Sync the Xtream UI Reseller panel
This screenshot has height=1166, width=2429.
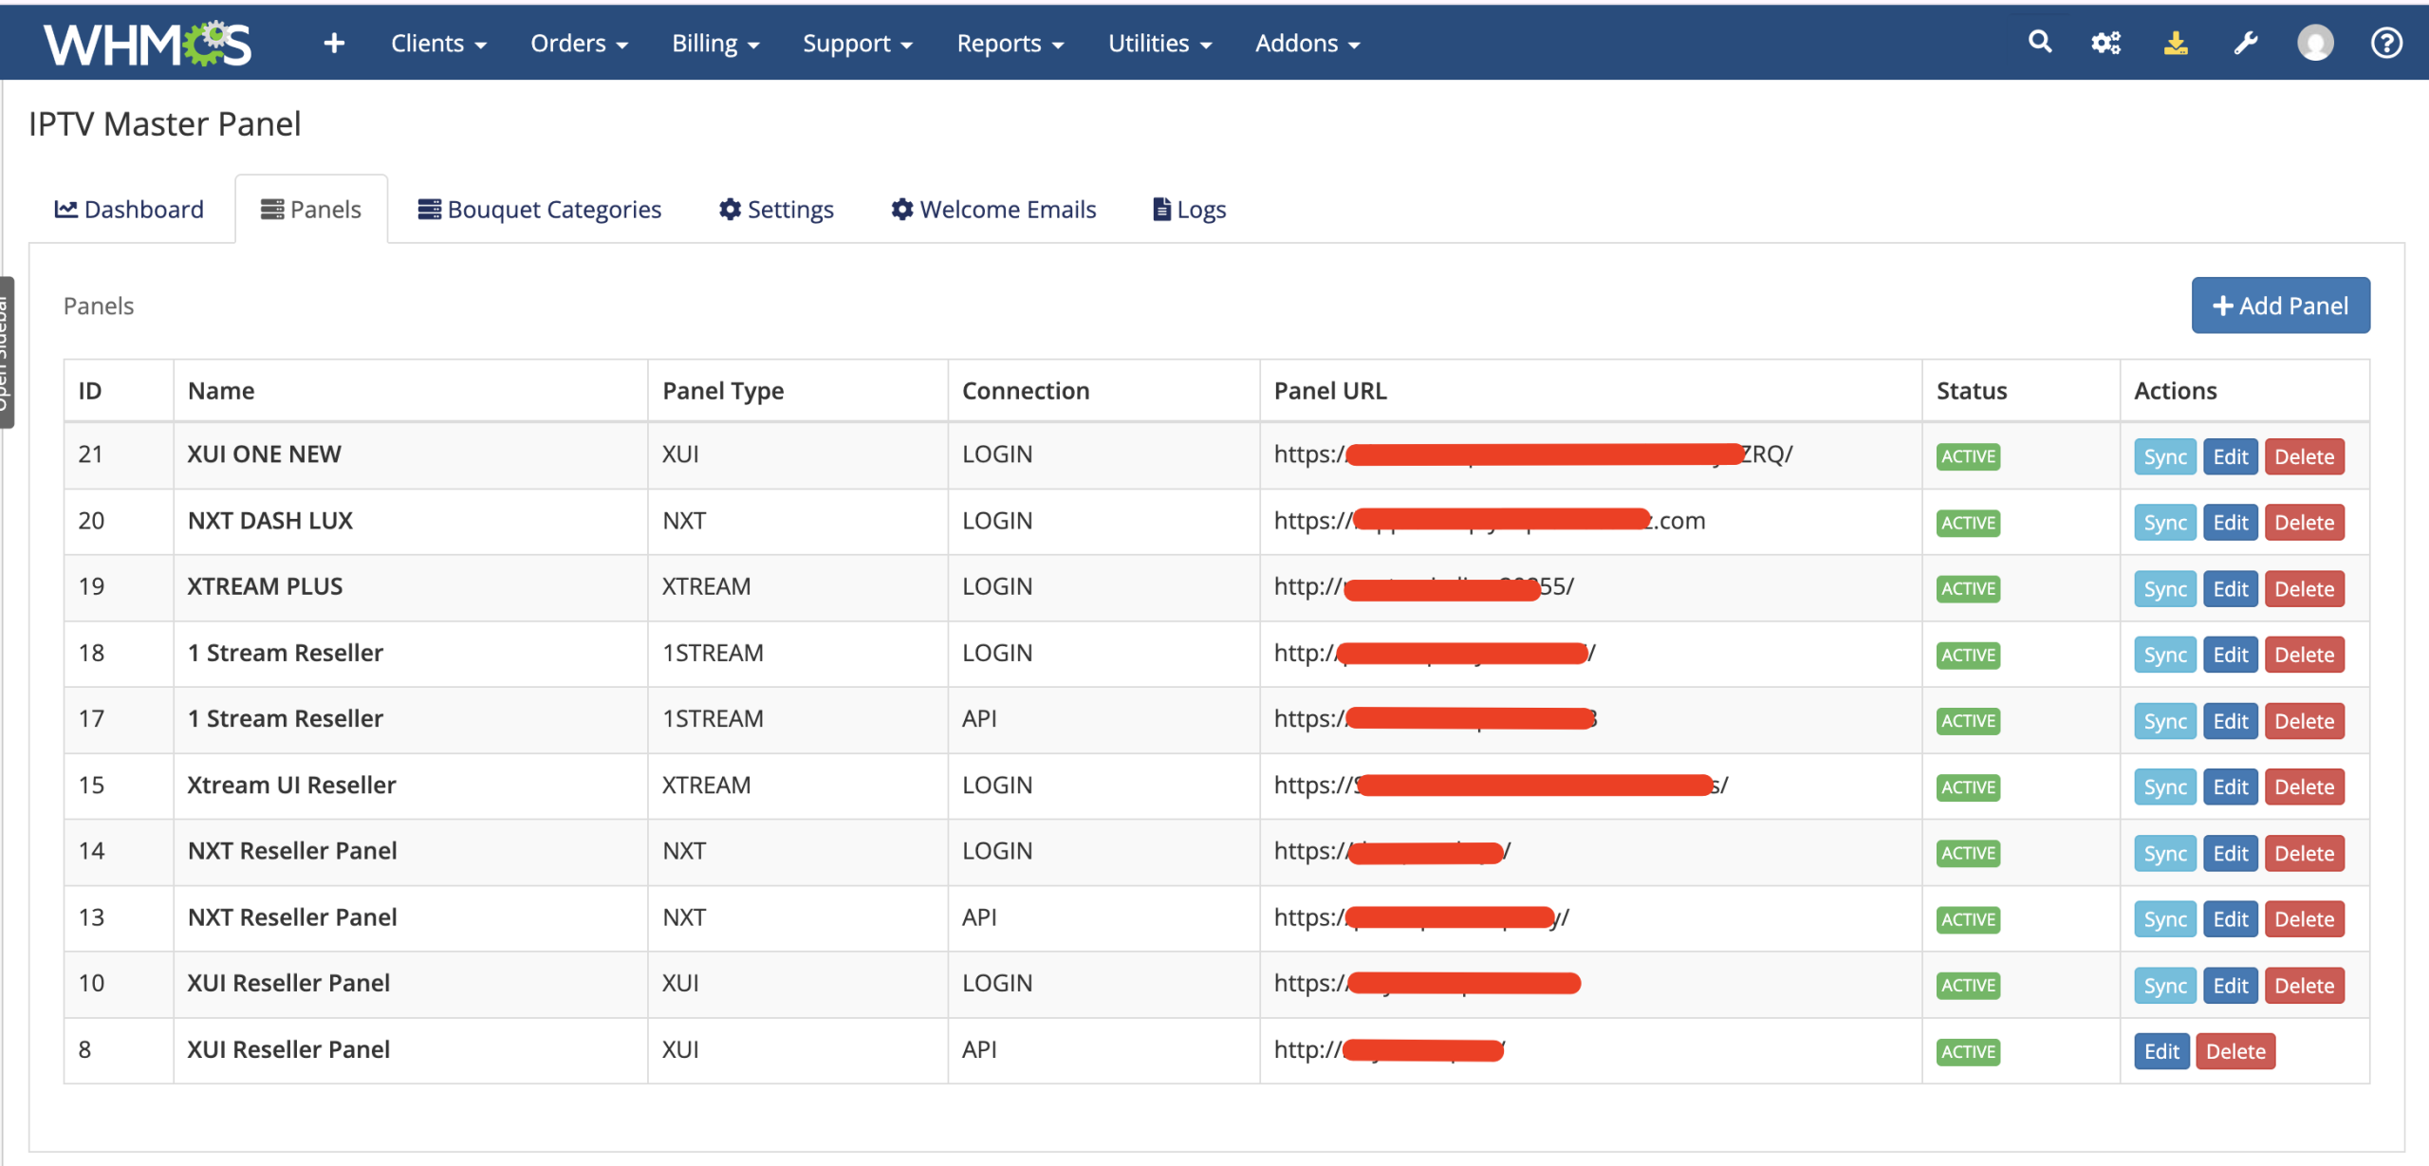click(x=2165, y=787)
